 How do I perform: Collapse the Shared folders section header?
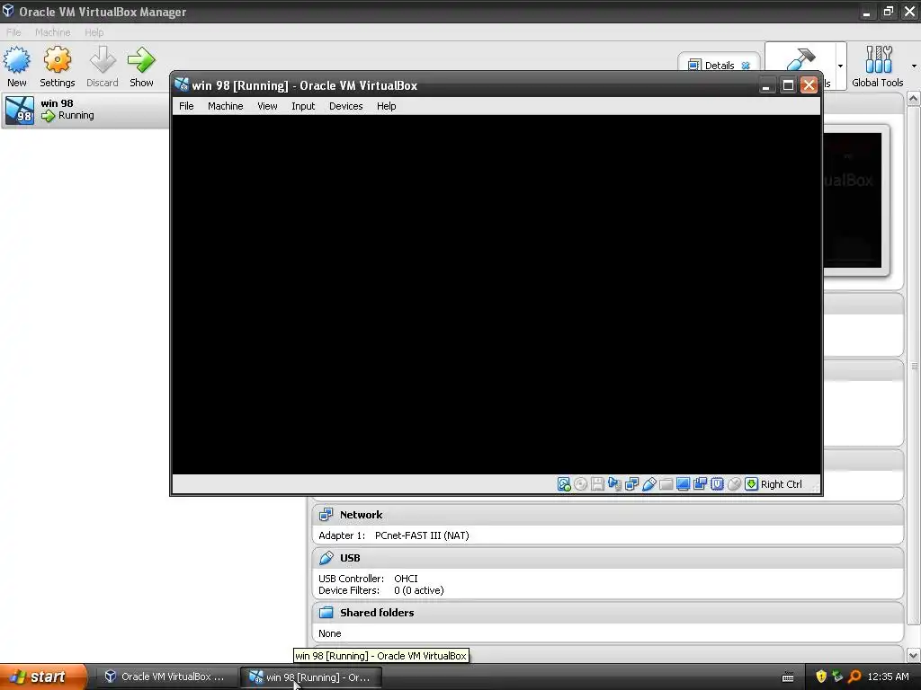607,613
